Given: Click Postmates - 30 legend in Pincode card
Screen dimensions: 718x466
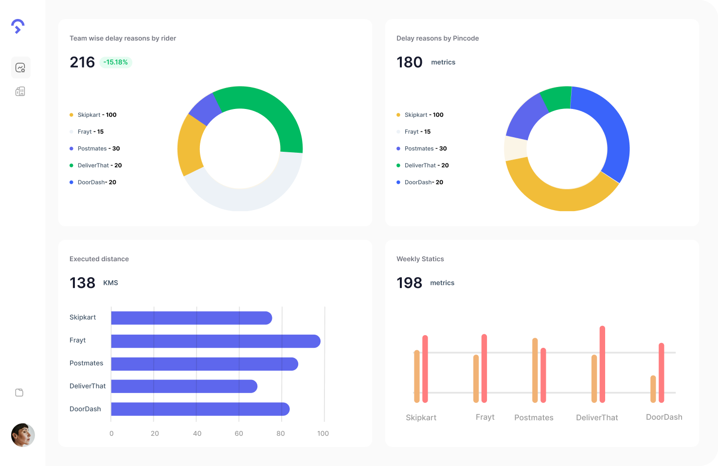Looking at the screenshot, I should (426, 149).
